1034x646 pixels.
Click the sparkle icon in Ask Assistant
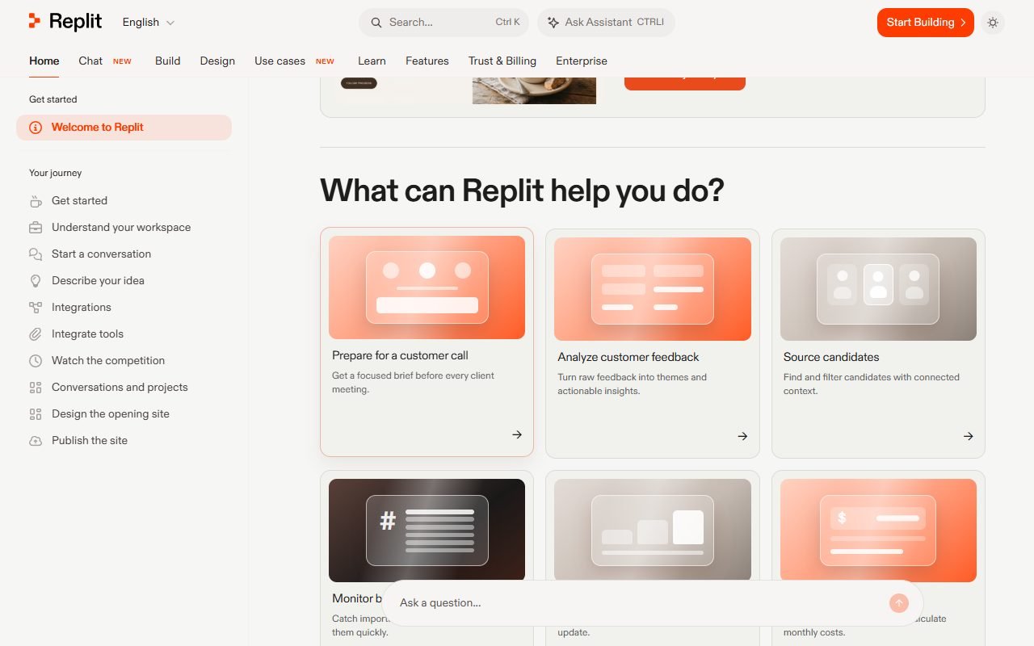coord(553,23)
